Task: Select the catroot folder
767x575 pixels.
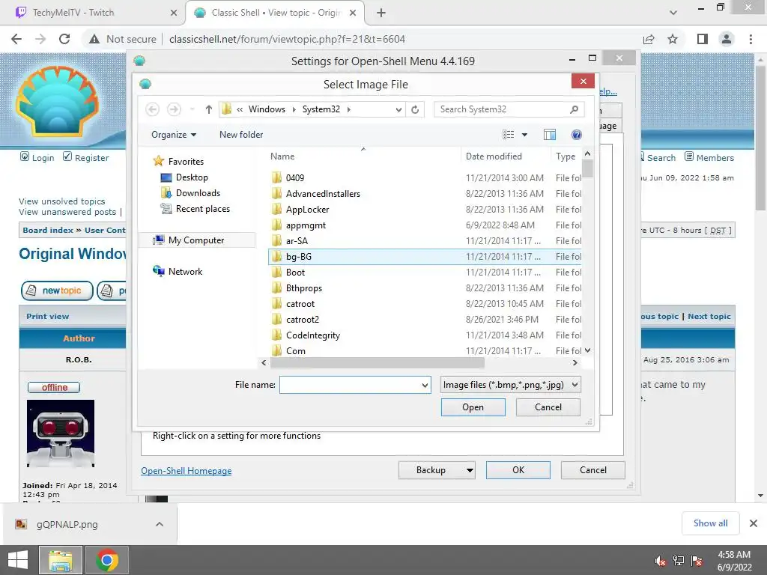Action: (x=425, y=304)
